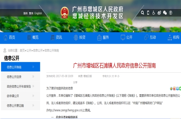Screen dimensions: 181x119
Task: Click the circular wifi signal icon in header
Action: (171, 13)
